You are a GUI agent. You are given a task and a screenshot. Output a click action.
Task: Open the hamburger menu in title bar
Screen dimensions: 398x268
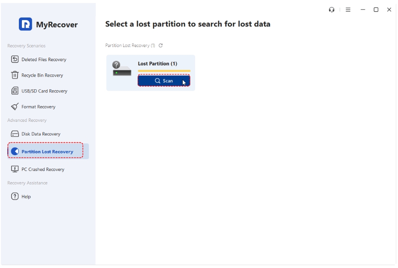348,9
